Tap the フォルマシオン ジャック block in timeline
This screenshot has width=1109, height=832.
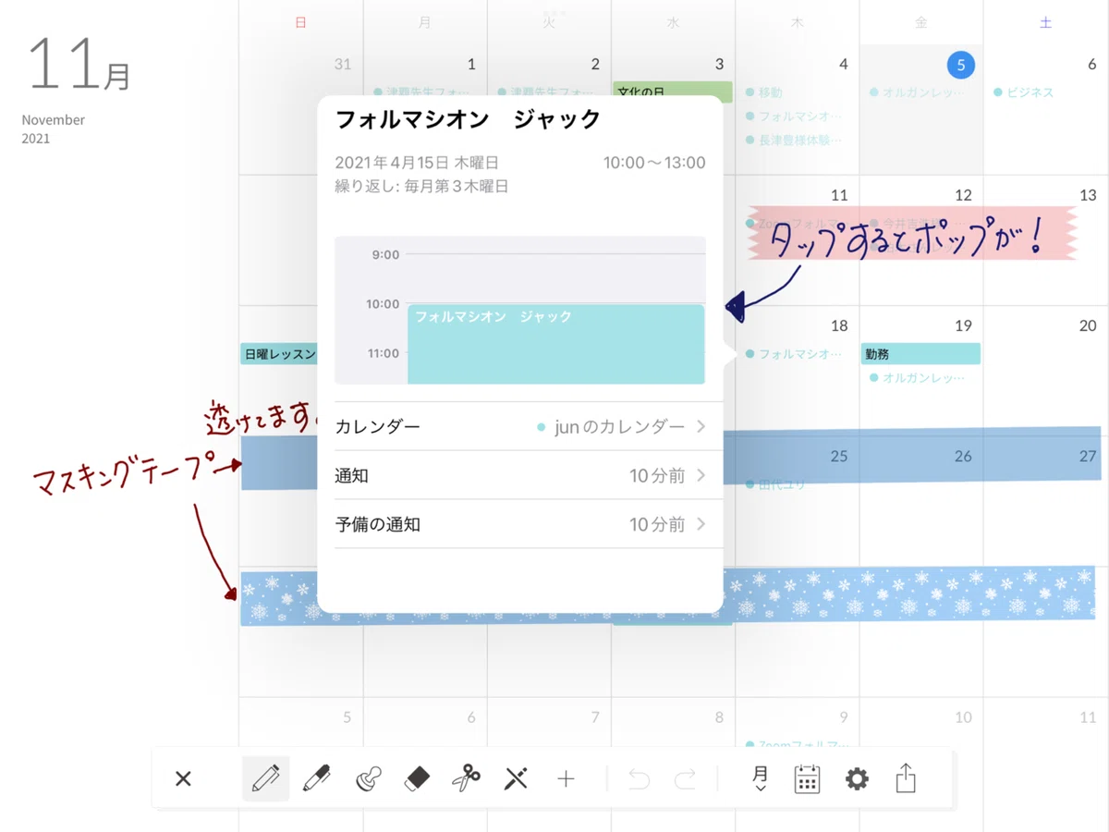(x=555, y=344)
